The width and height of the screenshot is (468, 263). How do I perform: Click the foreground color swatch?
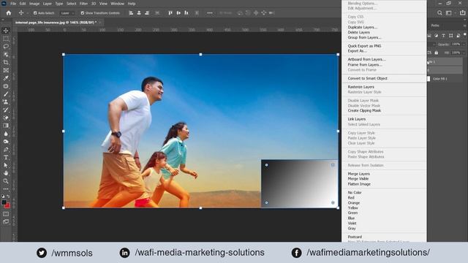coord(4,202)
